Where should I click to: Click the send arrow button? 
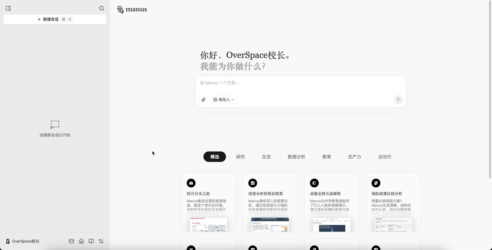[x=398, y=100]
